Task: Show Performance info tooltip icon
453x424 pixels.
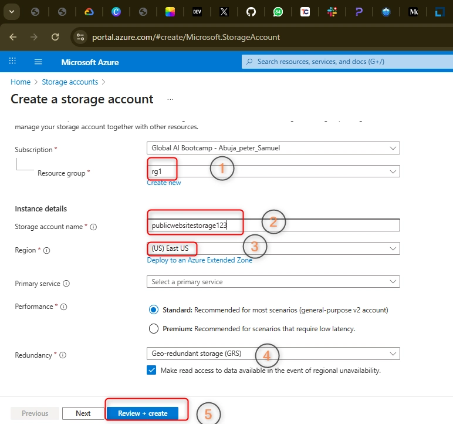Action: coord(63,307)
